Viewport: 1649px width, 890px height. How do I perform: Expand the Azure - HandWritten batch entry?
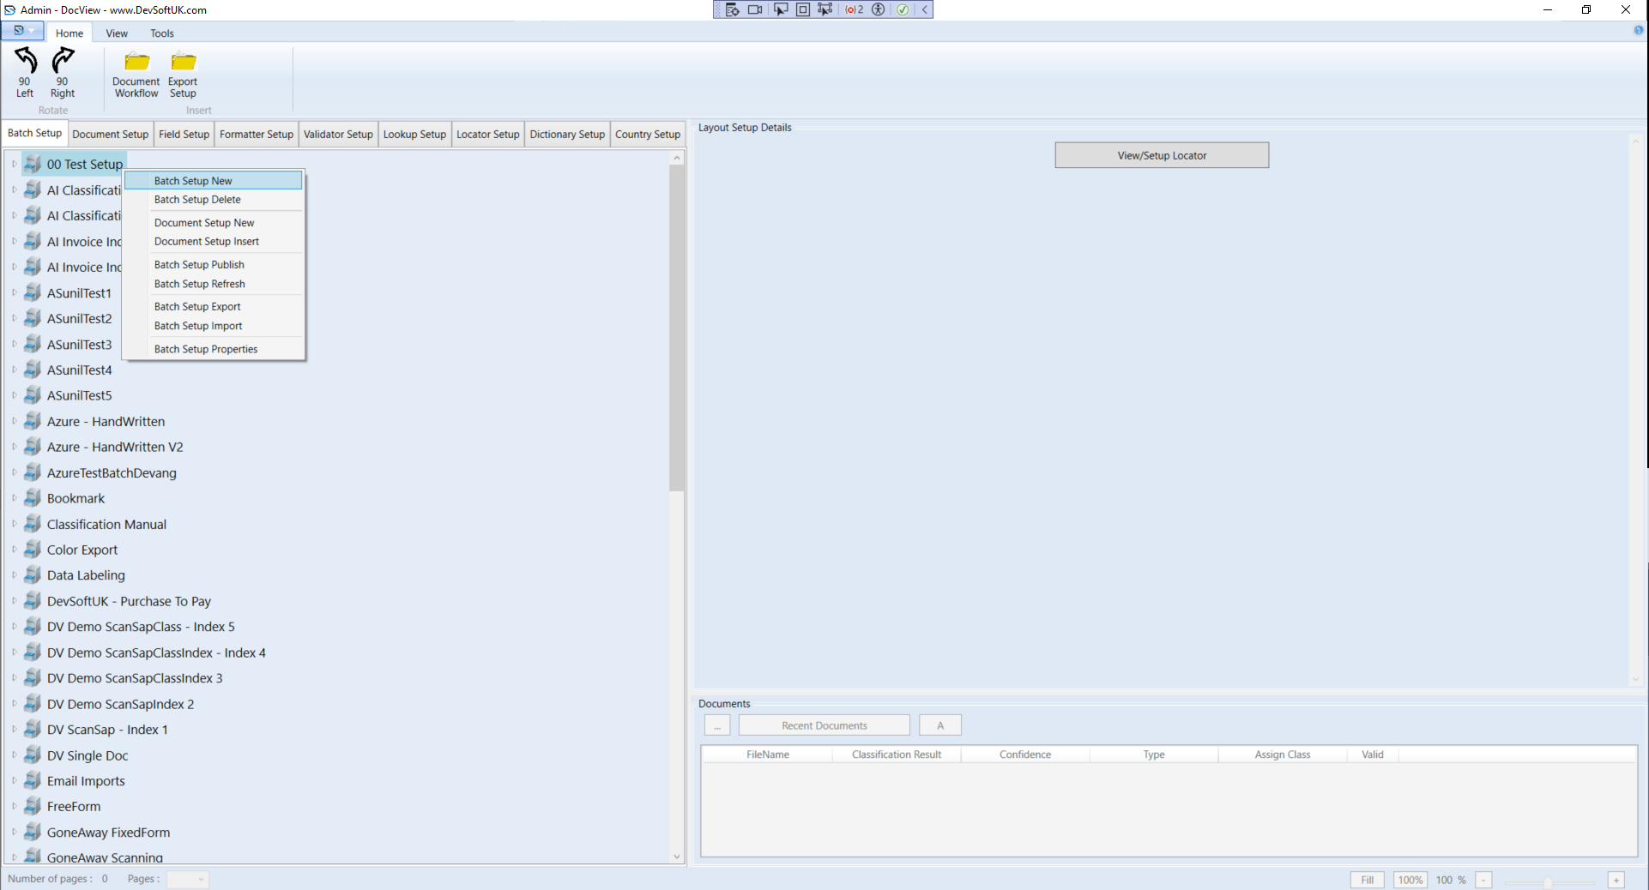13,421
